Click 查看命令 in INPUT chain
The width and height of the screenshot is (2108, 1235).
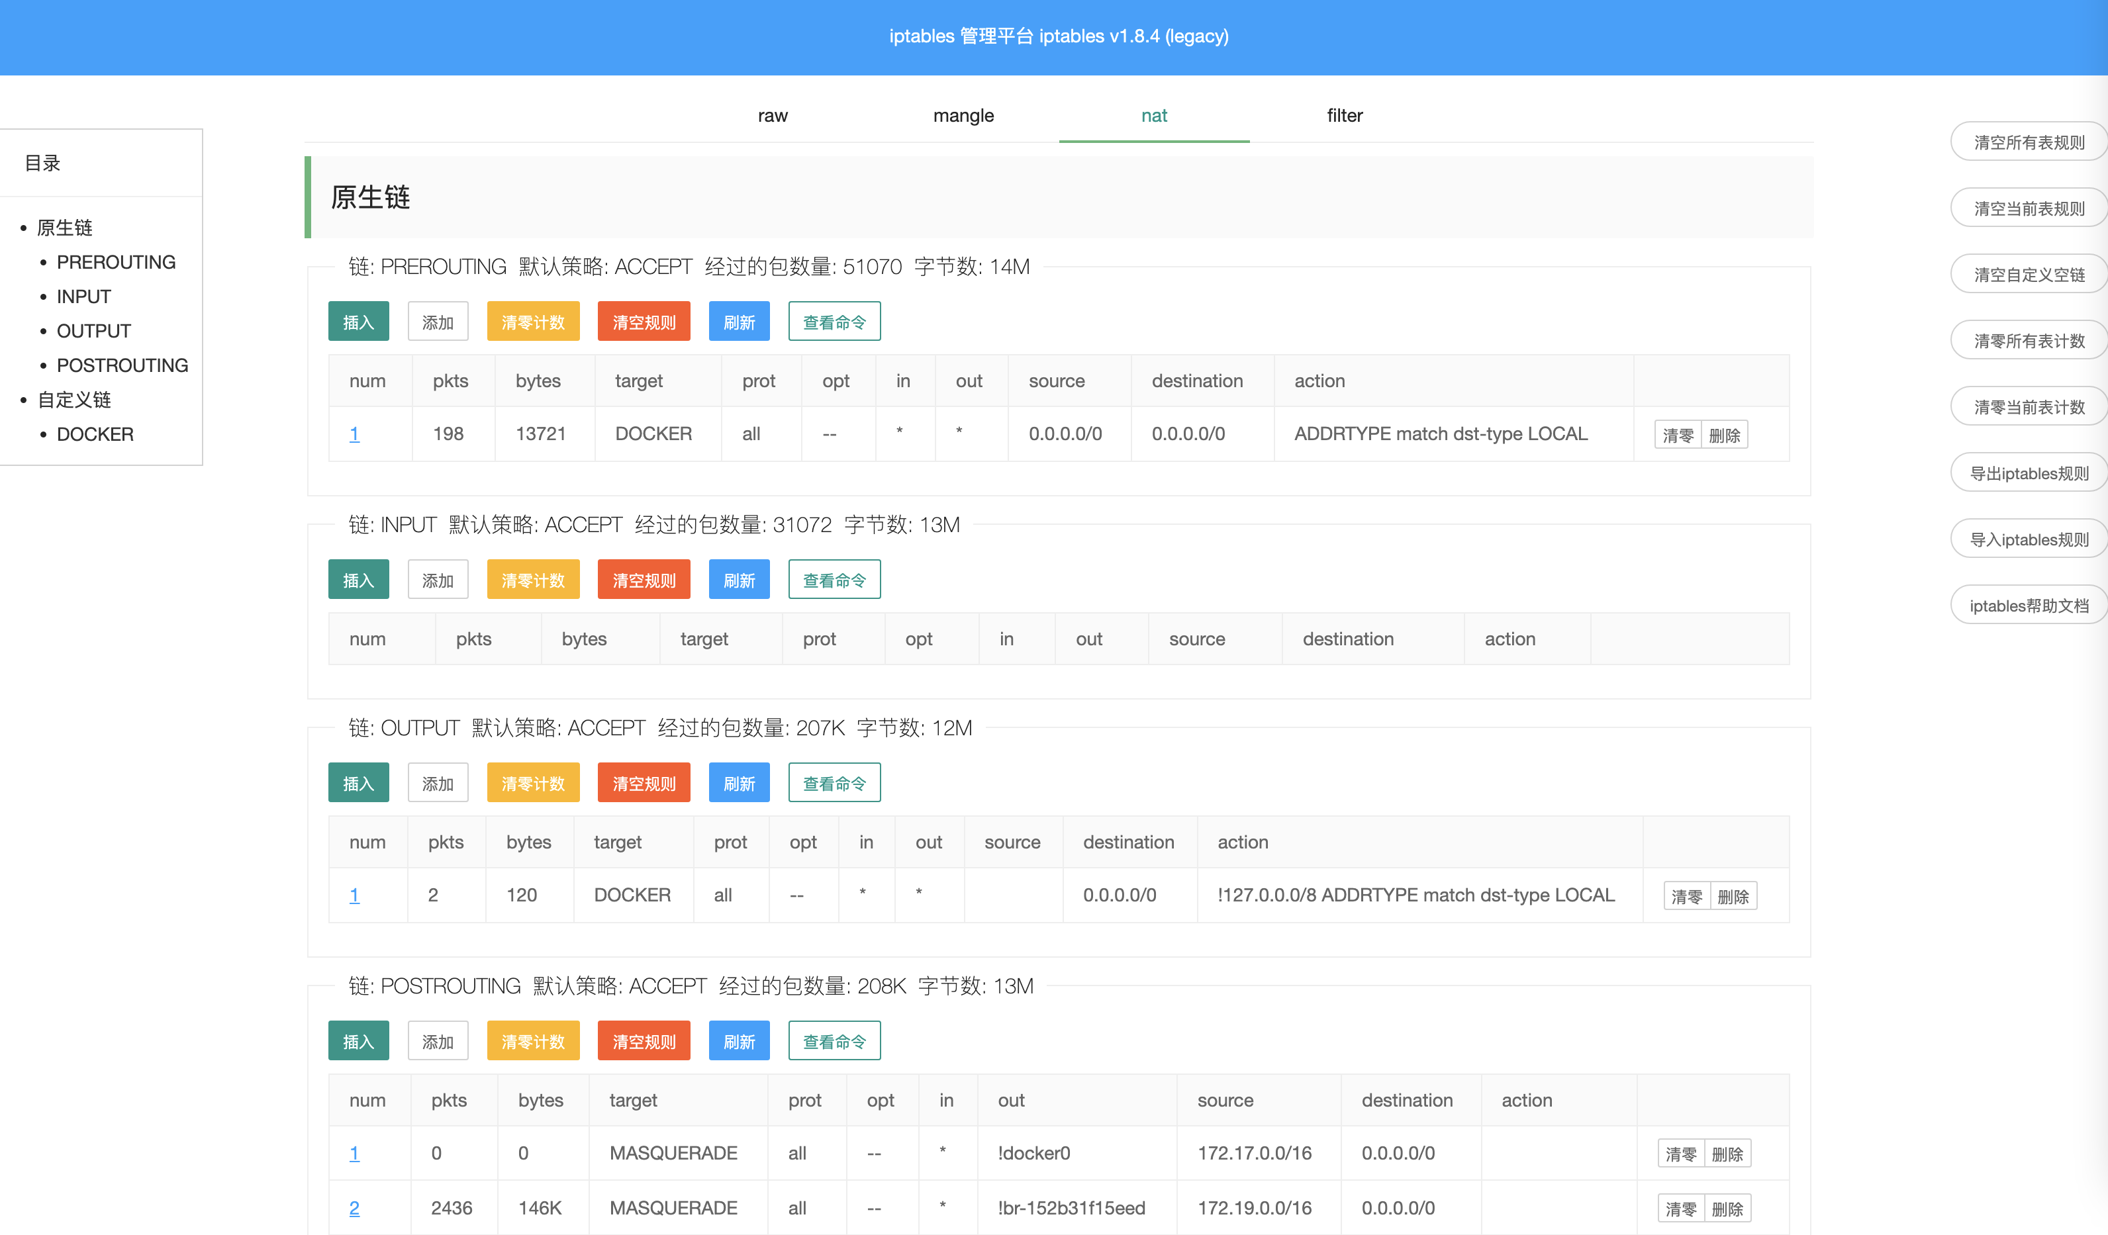tap(834, 580)
